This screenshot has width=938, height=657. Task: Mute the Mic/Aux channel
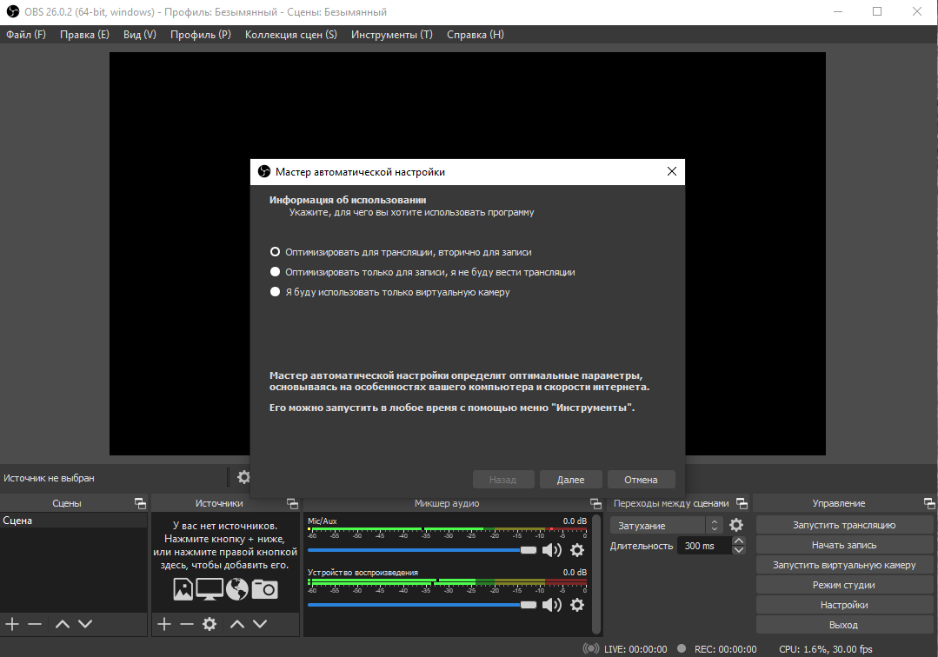point(551,550)
